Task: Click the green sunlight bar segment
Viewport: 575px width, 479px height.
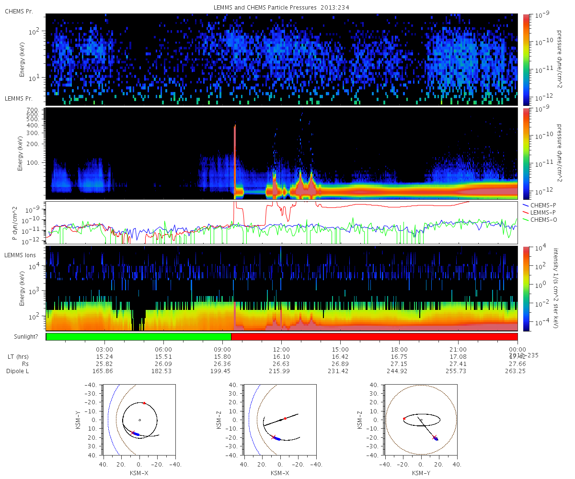Action: click(138, 337)
